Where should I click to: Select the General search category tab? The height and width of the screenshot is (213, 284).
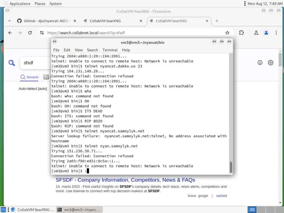click(29, 77)
